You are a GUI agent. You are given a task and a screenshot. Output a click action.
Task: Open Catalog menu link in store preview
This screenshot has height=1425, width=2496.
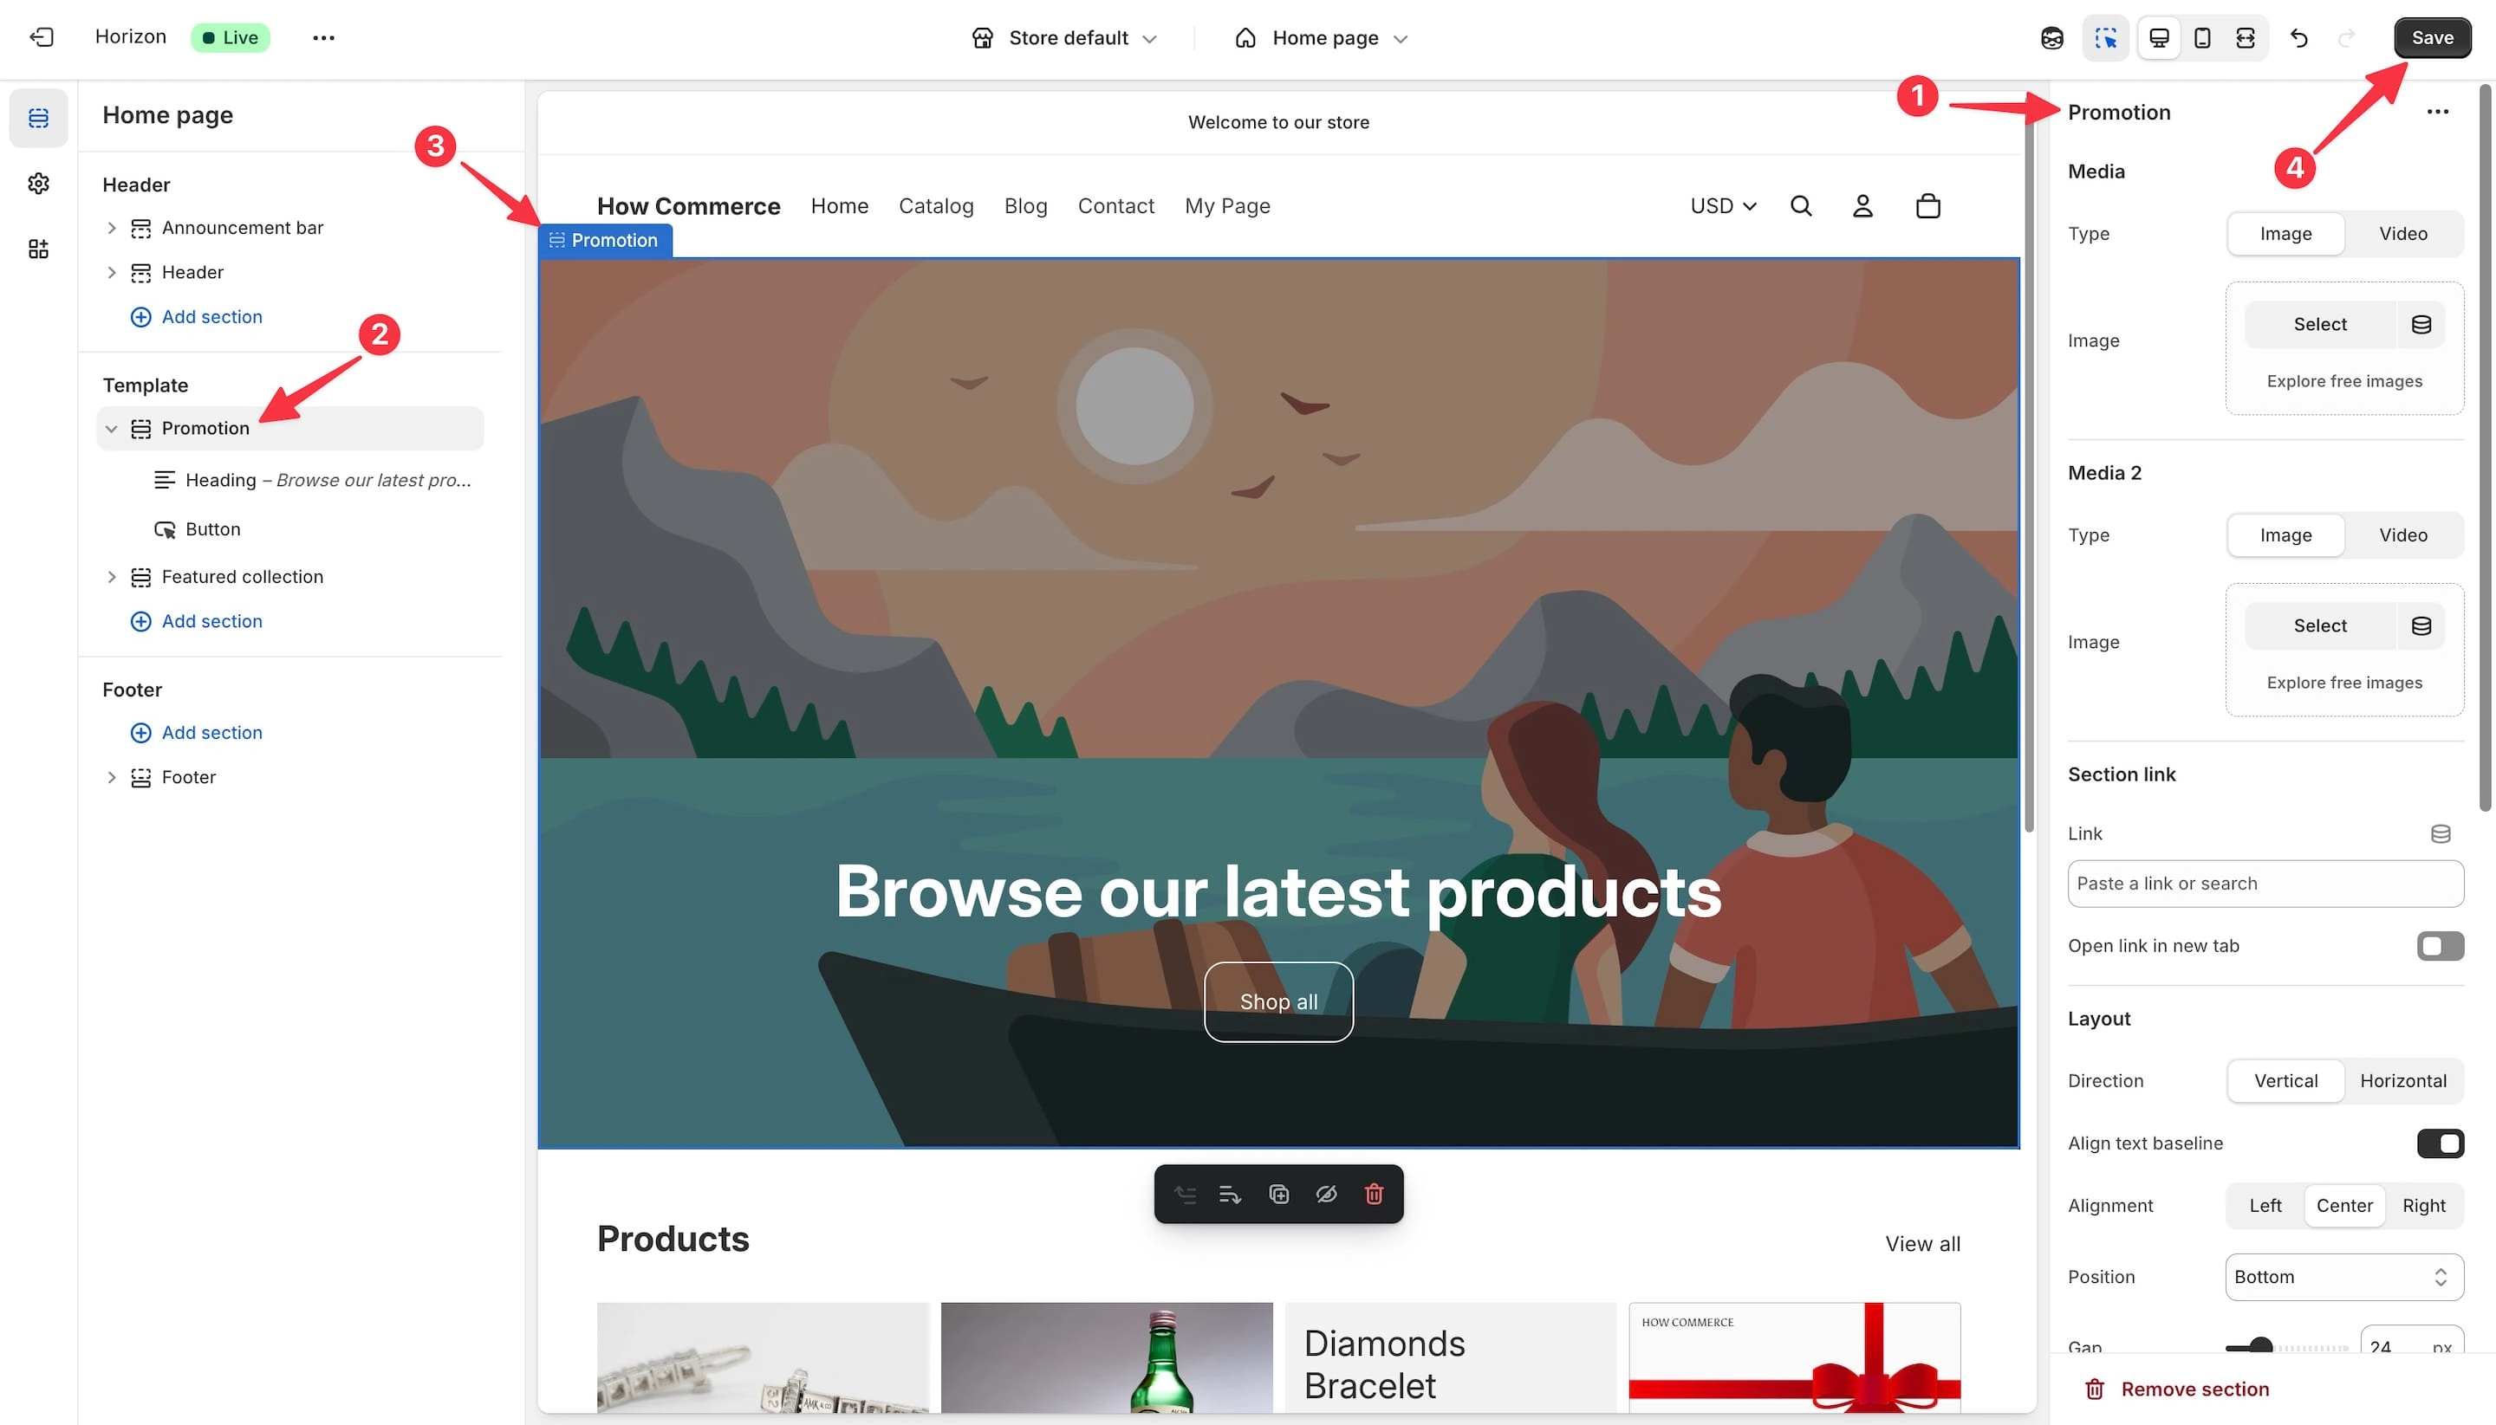point(936,205)
